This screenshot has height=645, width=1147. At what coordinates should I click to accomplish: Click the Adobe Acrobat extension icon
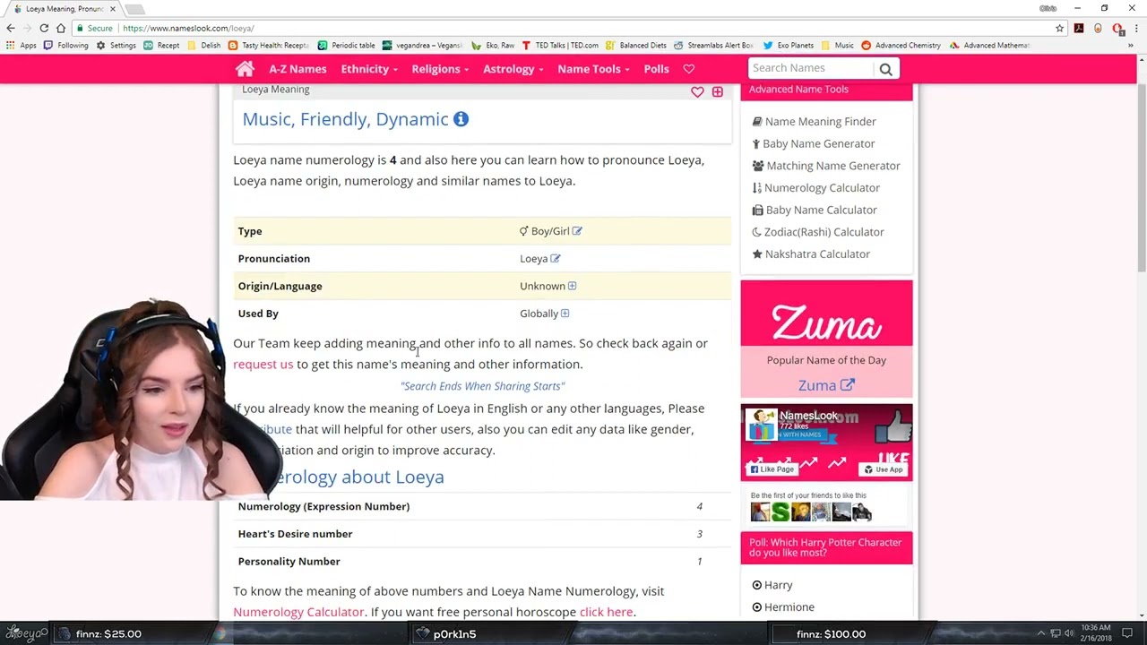pyautogui.click(x=1079, y=28)
